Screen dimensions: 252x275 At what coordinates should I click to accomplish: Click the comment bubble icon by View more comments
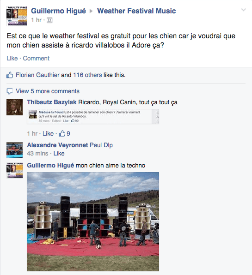pos(10,91)
